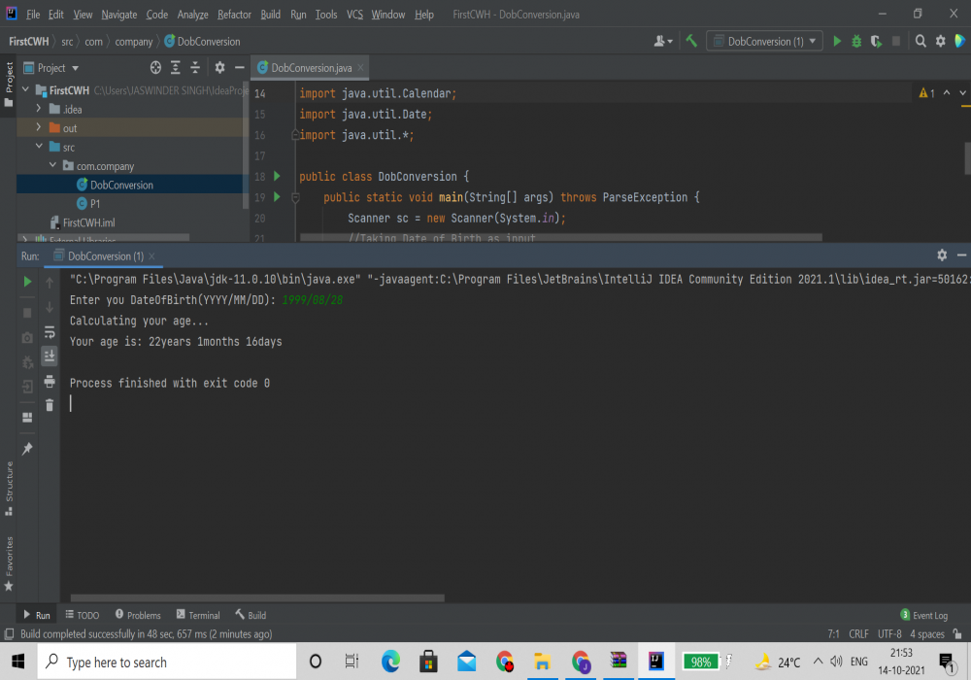Open Search Everywhere magnifier icon
Viewport: 971px width, 680px height.
point(921,42)
